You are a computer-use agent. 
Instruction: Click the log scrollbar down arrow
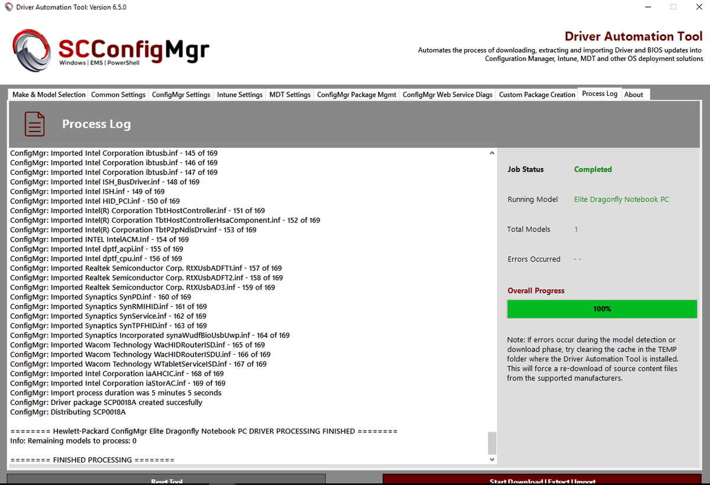click(492, 460)
